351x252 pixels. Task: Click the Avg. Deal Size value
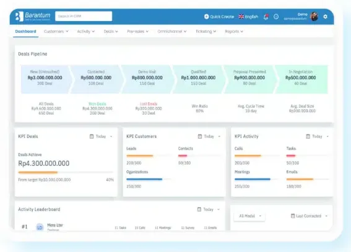coord(302,111)
